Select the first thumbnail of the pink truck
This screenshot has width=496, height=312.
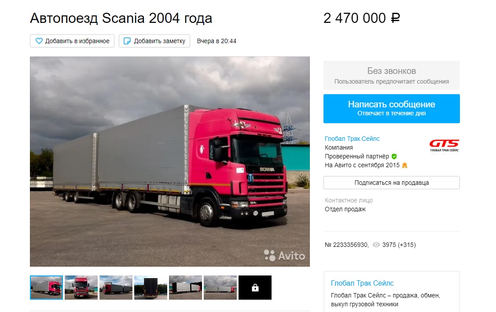click(x=47, y=287)
